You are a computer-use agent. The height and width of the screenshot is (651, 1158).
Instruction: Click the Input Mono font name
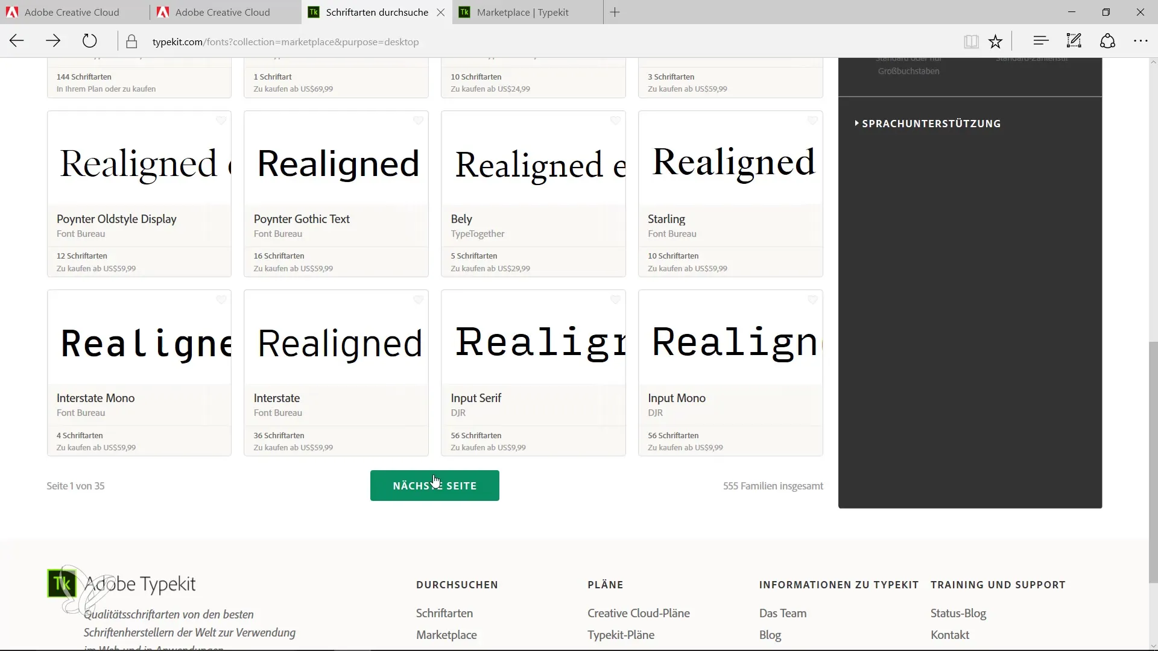tap(676, 398)
